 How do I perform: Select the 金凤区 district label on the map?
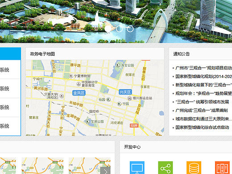click(79, 93)
